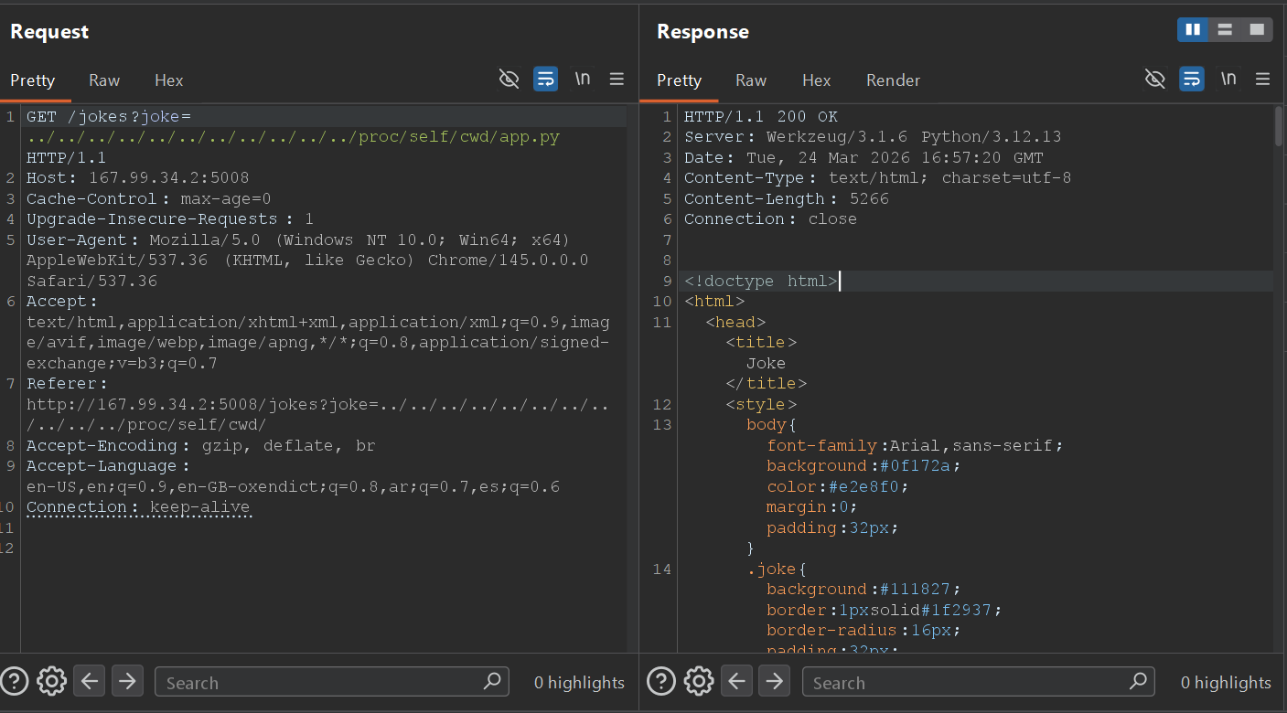Open search settings gear under Request panel
Image resolution: width=1287 pixels, height=713 pixels.
coord(51,681)
